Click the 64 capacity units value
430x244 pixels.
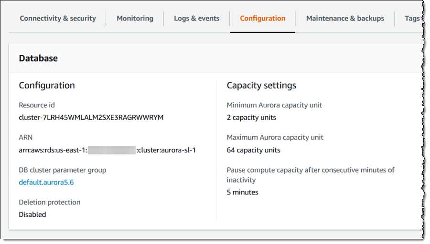click(x=253, y=150)
